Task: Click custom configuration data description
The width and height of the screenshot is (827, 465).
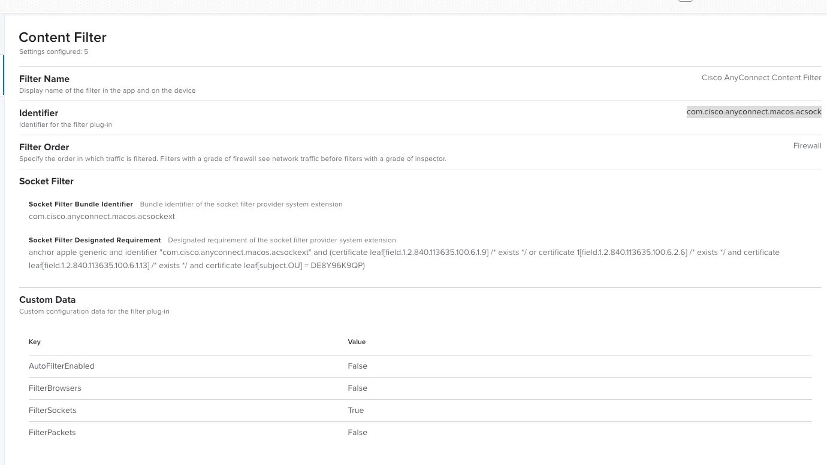Action: 94,312
